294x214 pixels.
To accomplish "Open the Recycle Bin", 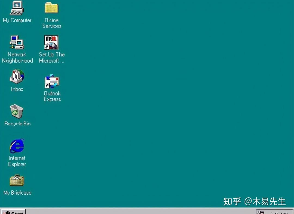I will tap(16, 111).
